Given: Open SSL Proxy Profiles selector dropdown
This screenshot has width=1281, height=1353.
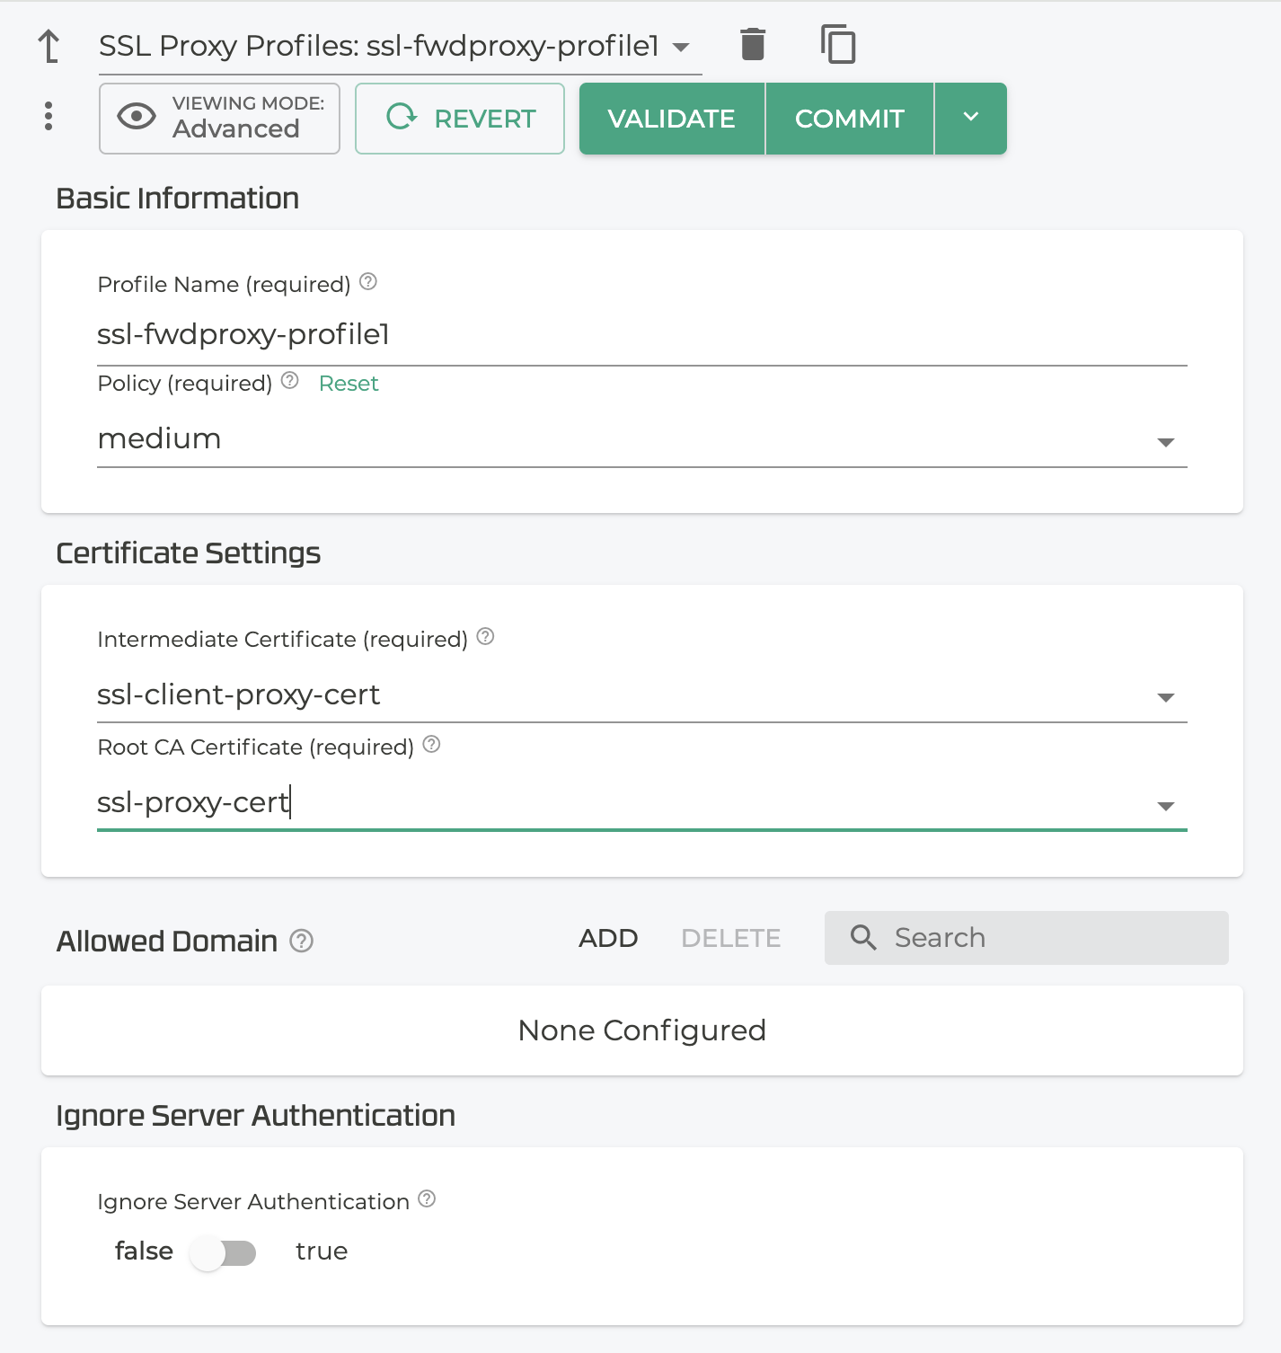Looking at the screenshot, I should point(400,46).
